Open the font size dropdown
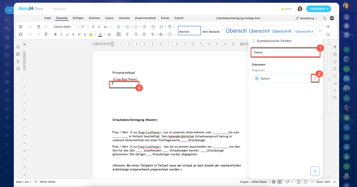This screenshot has width=357, height=187. [x=85, y=27]
